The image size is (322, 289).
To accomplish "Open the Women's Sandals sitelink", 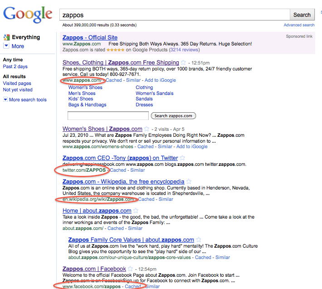I will 155,93.
